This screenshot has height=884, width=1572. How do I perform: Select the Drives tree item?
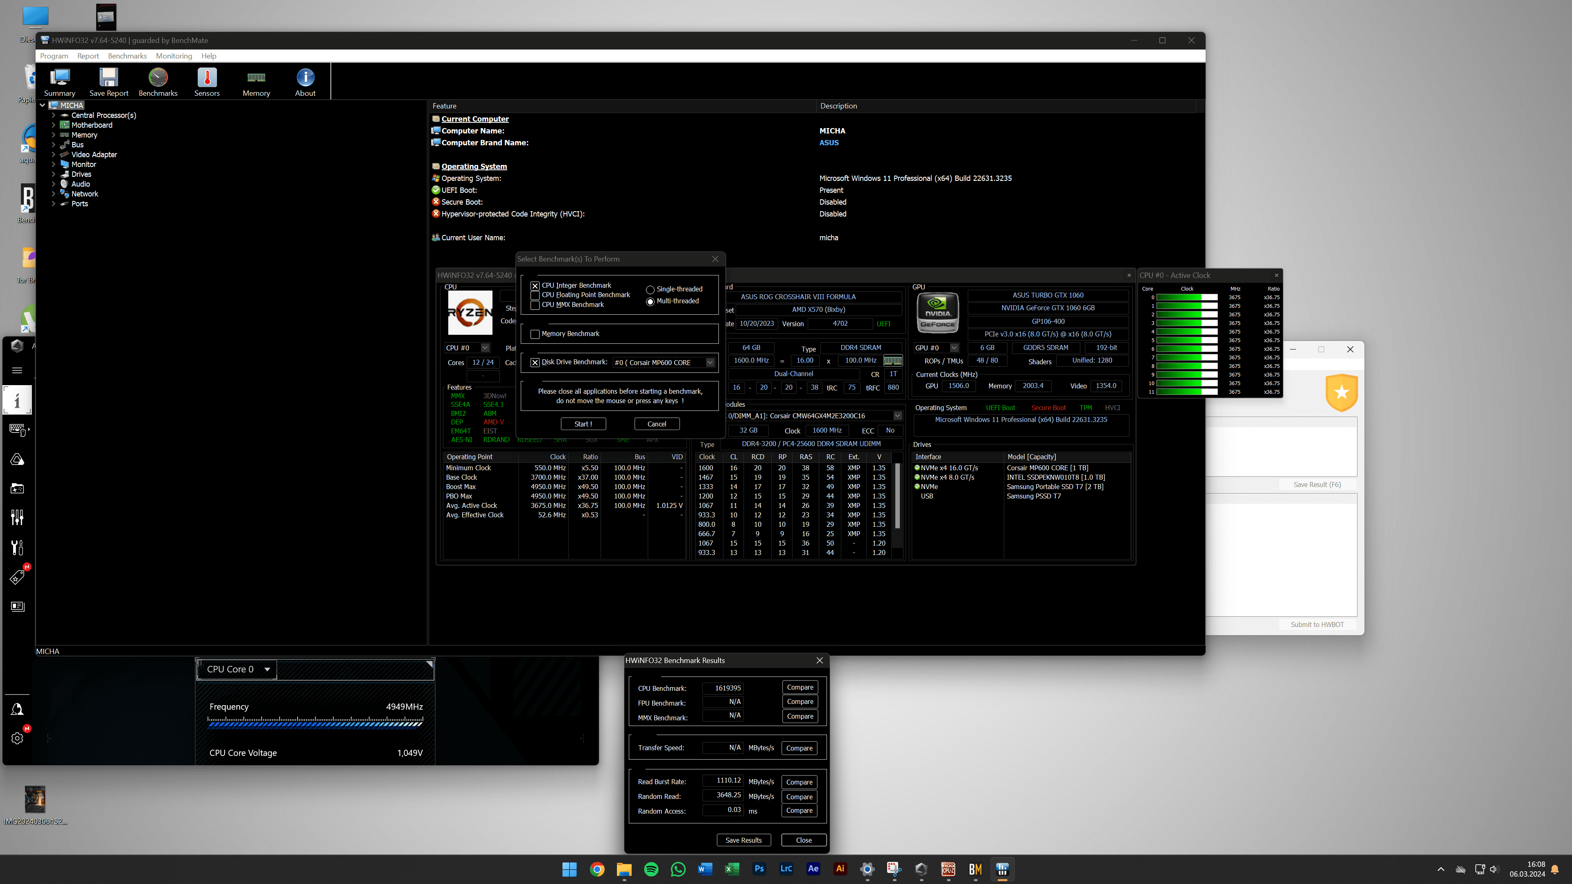point(81,174)
